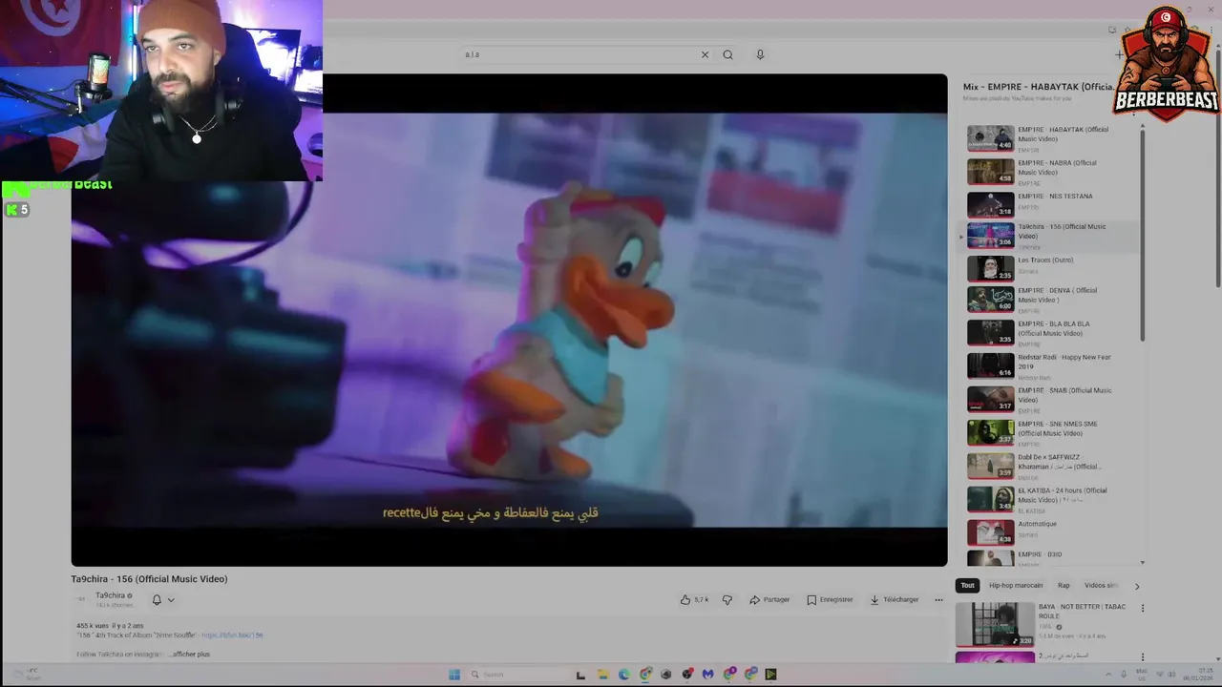
Task: Open BAYA - NOT BETTER video thumbnail
Action: pyautogui.click(x=995, y=624)
